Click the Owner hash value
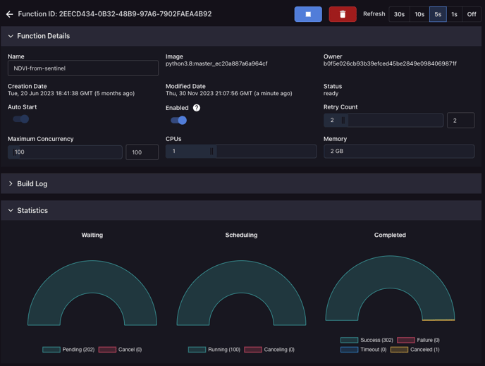Image resolution: width=485 pixels, height=366 pixels. tap(390, 63)
